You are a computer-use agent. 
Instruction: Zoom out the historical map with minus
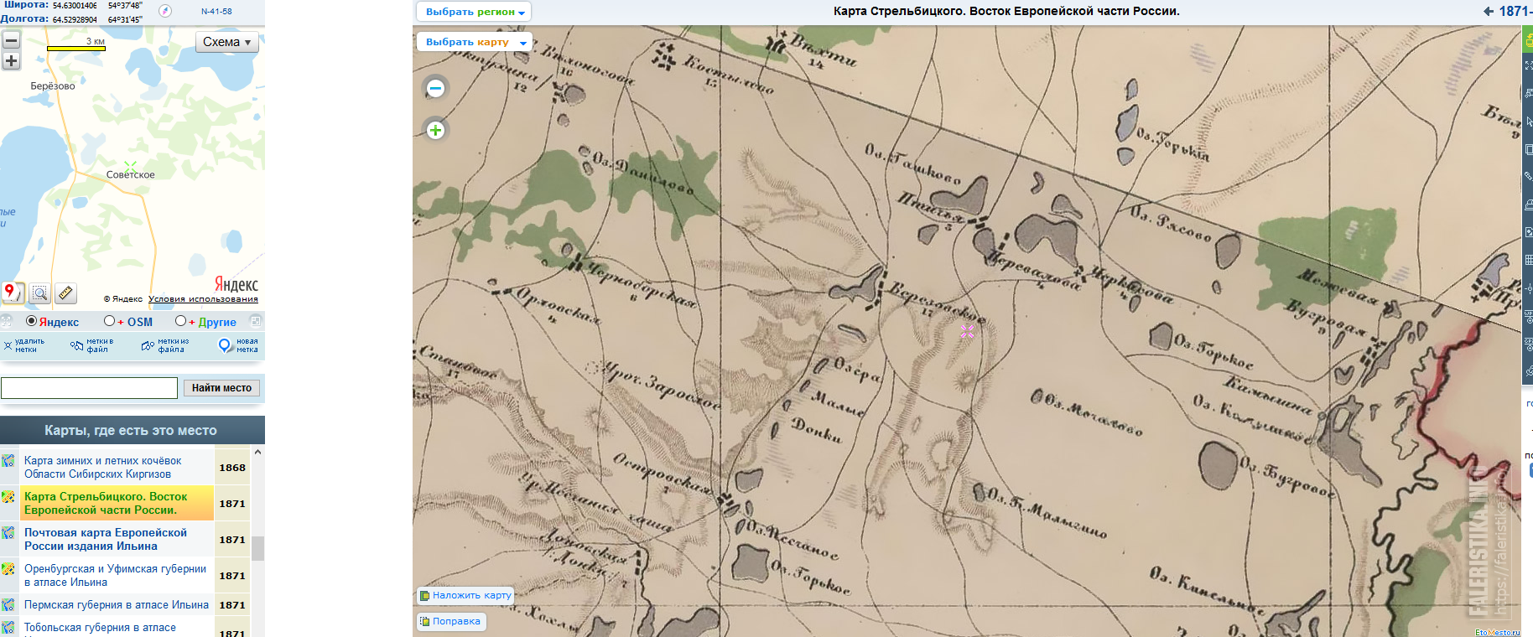(435, 88)
